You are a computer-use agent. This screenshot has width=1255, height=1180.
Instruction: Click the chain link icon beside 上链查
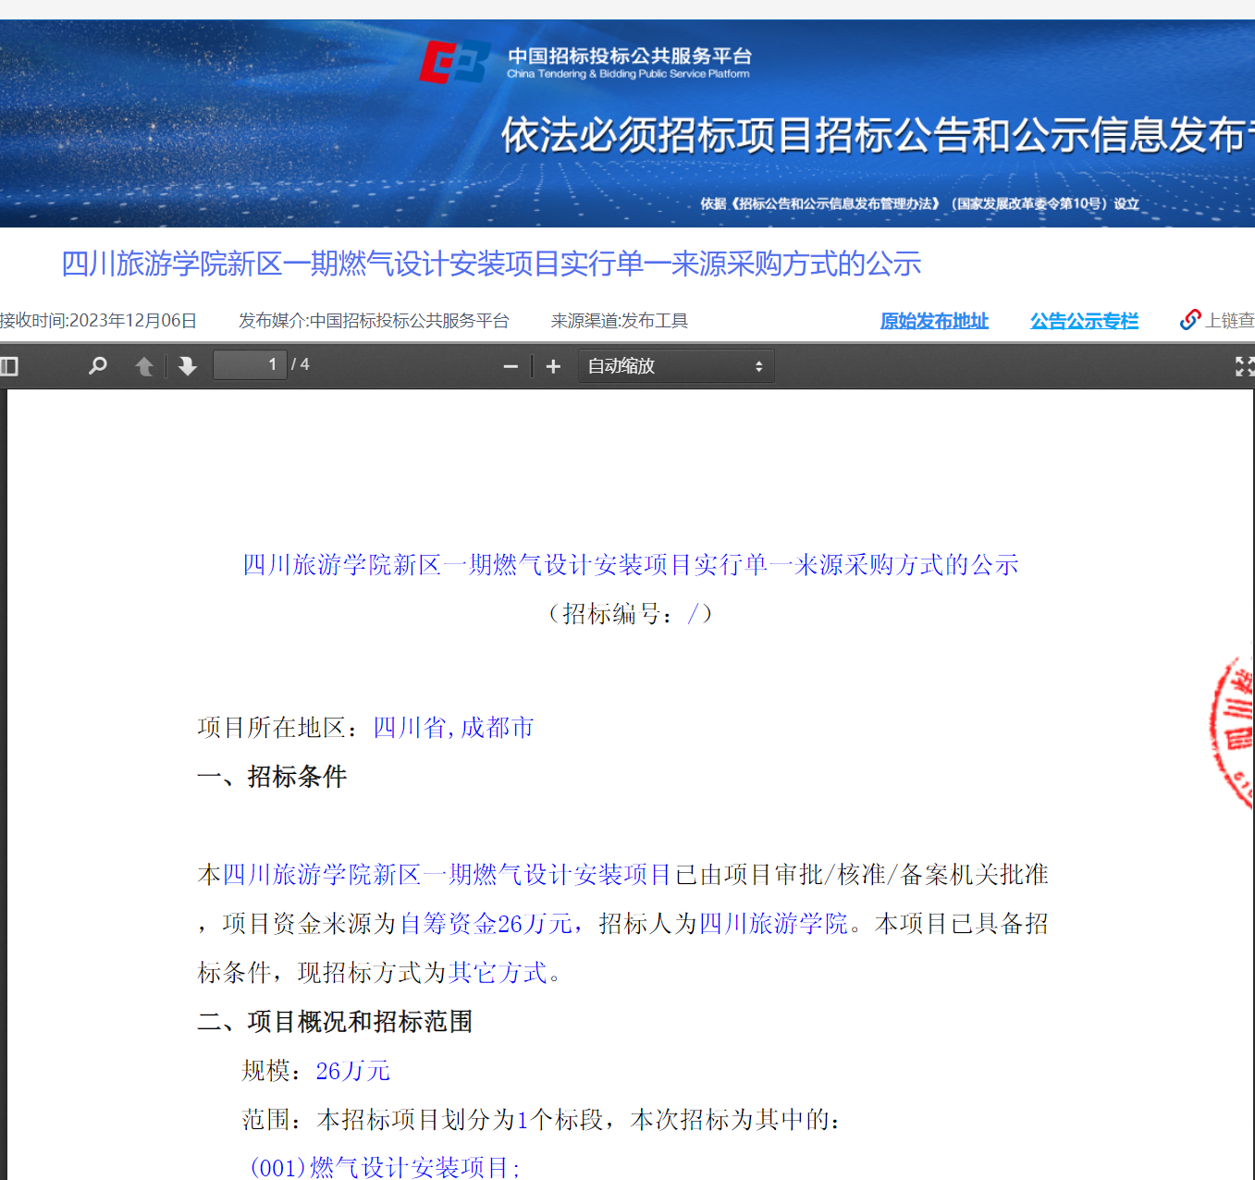(1190, 320)
